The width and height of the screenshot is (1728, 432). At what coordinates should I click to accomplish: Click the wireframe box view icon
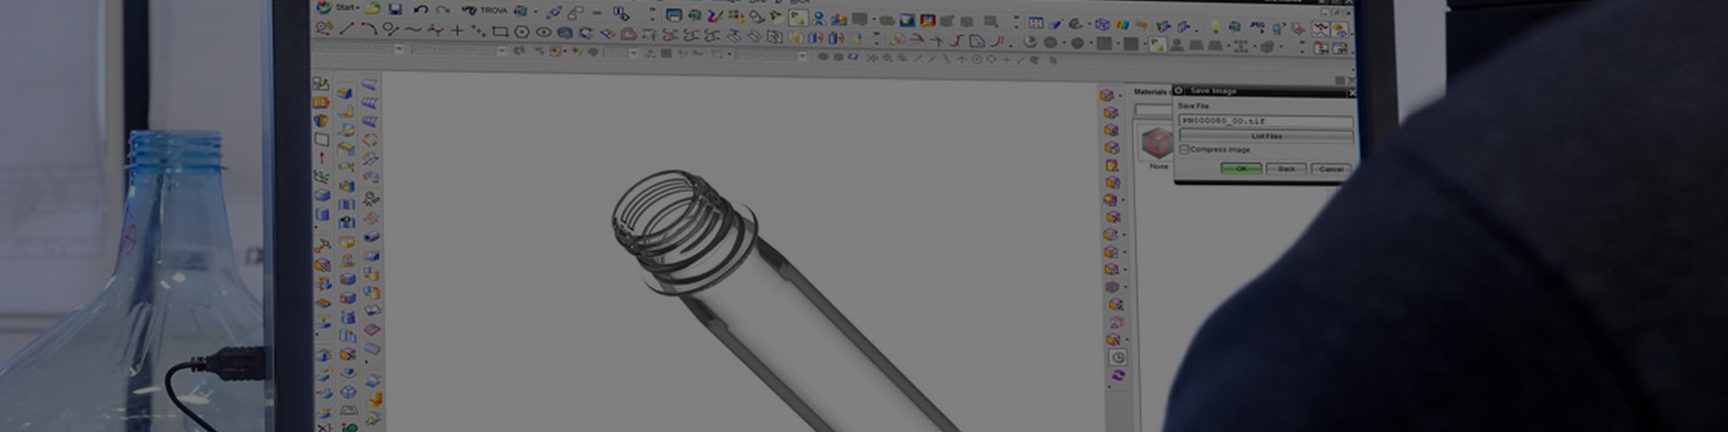coord(1102,24)
